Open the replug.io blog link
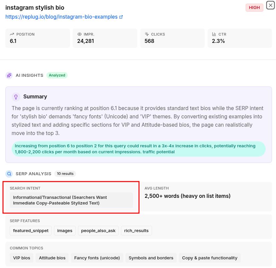This screenshot has width=276, height=268. click(61, 17)
